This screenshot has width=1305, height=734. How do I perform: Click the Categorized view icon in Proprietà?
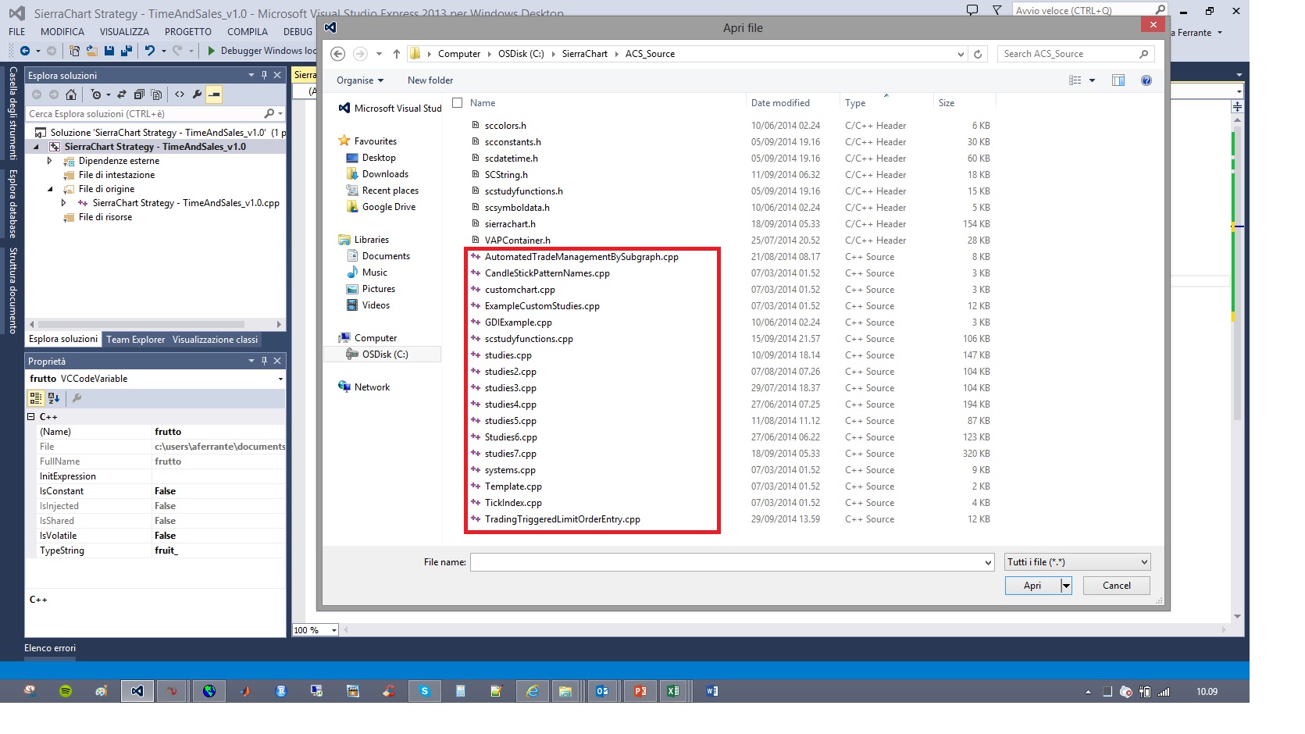tap(36, 398)
